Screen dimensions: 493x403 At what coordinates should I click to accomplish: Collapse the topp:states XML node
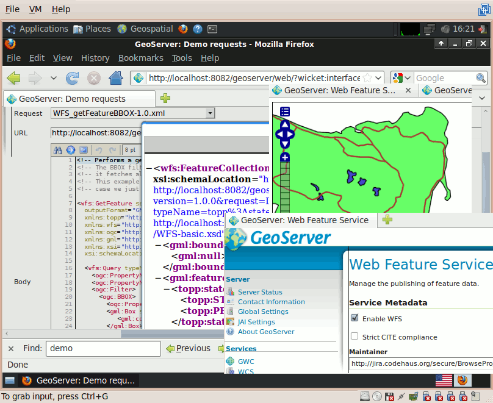tap(167, 289)
